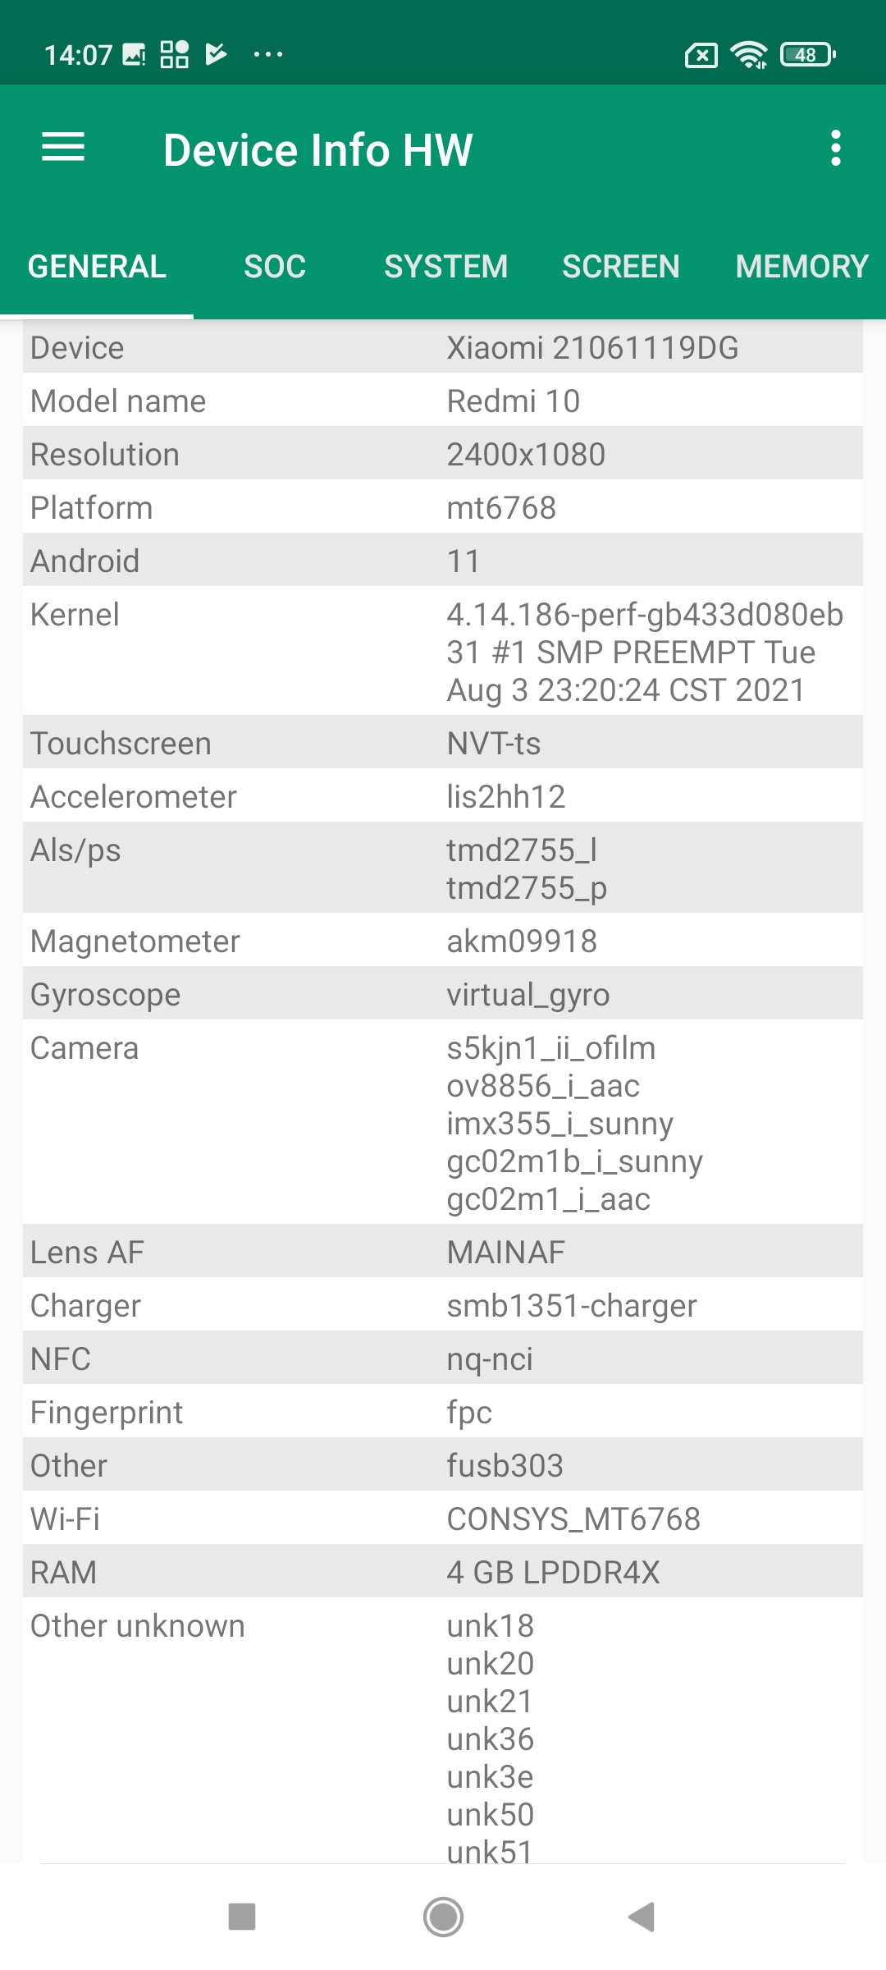Tap the Platform mt6768 entry

click(443, 508)
